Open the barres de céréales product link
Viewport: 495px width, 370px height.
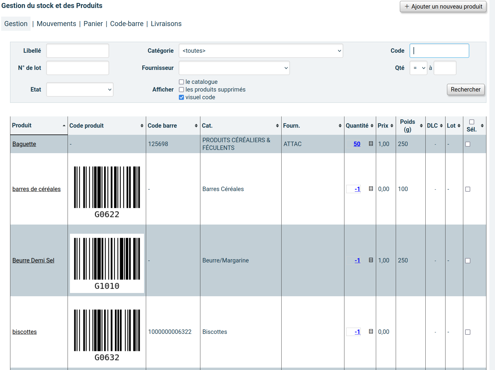click(36, 189)
